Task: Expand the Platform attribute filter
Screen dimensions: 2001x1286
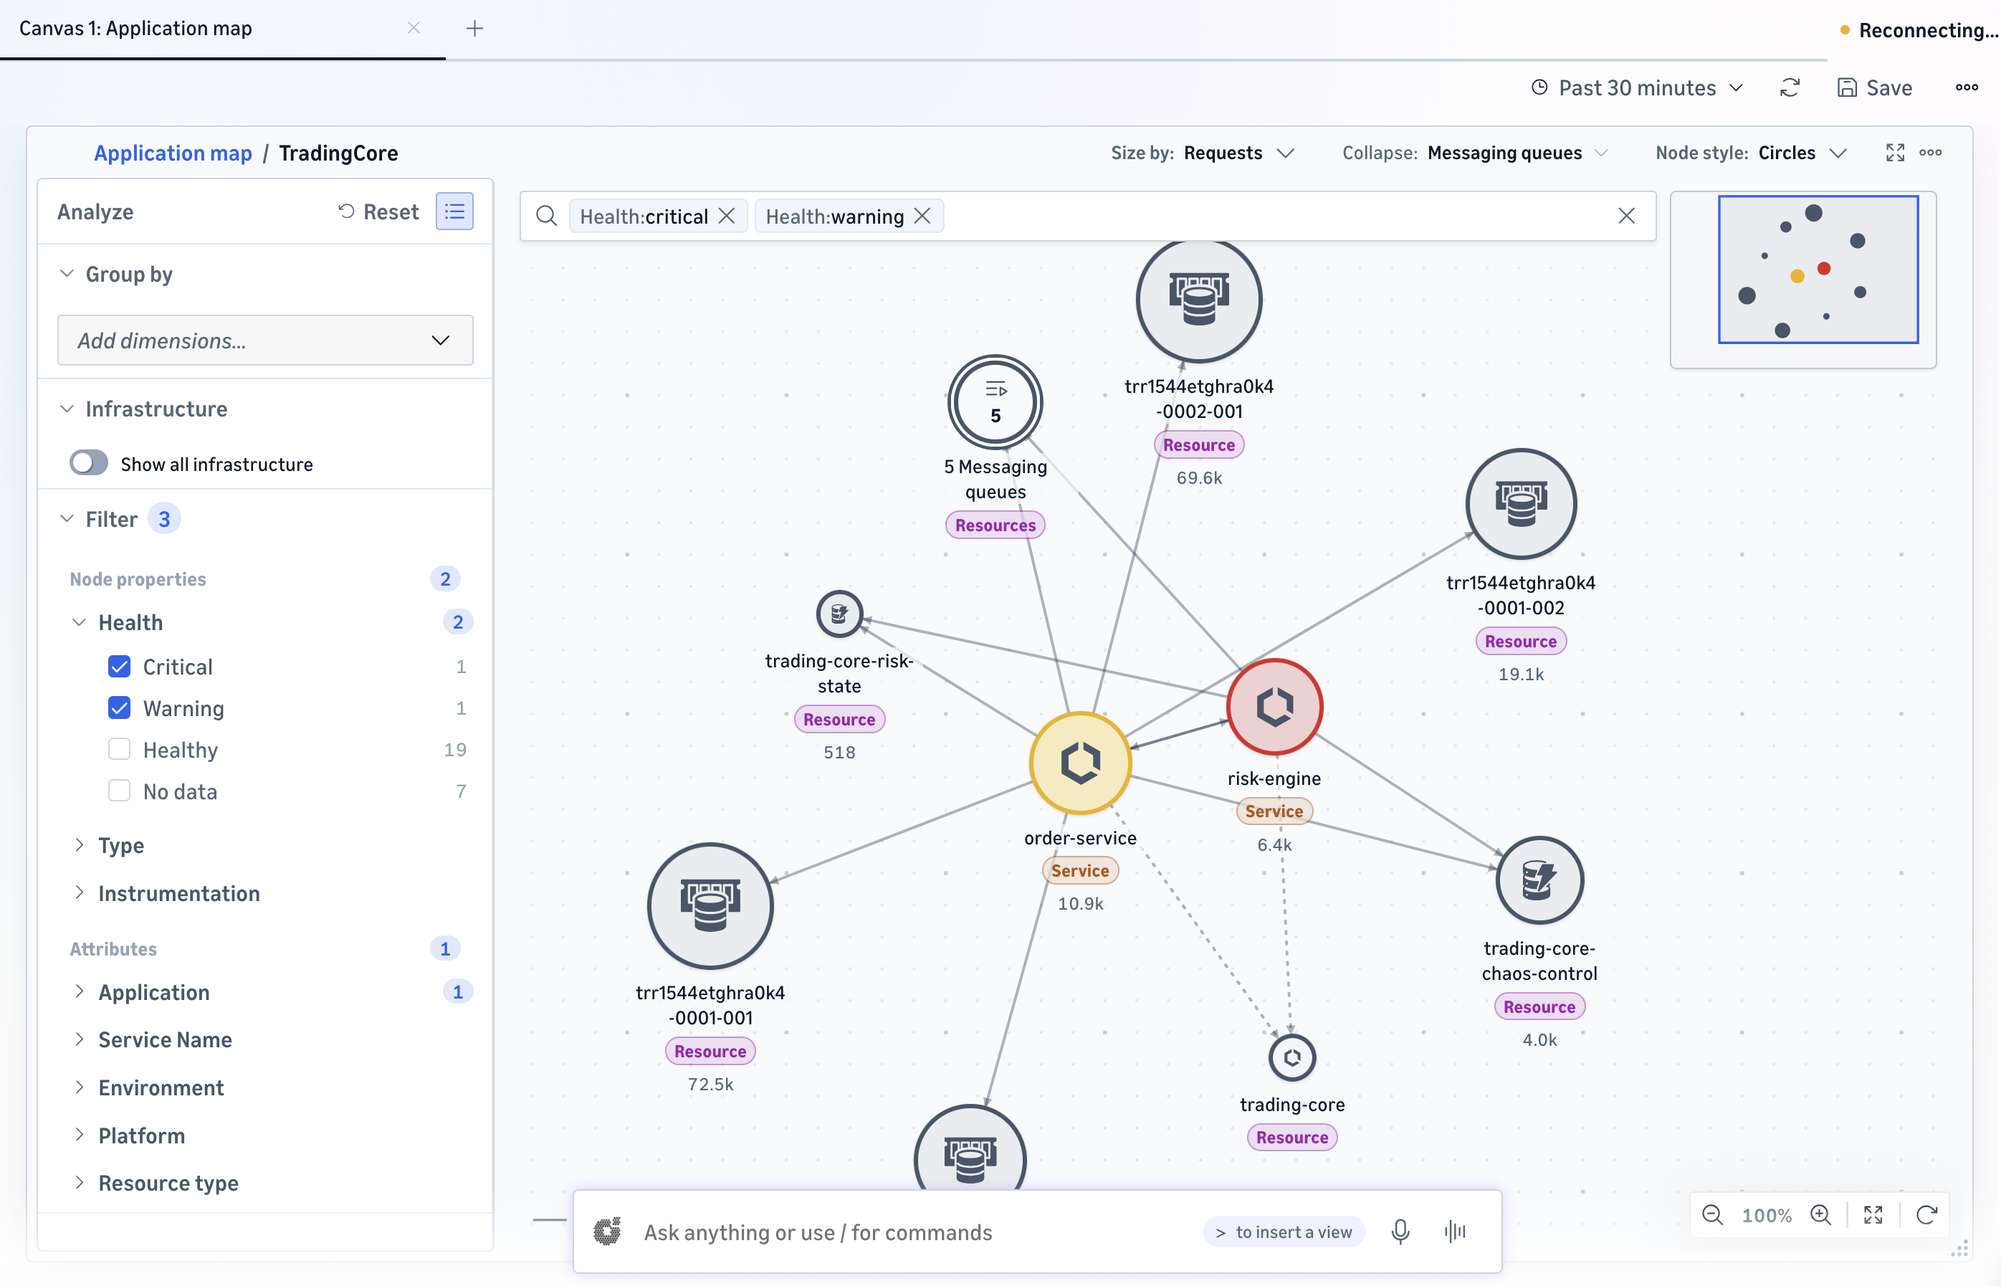Action: point(80,1135)
